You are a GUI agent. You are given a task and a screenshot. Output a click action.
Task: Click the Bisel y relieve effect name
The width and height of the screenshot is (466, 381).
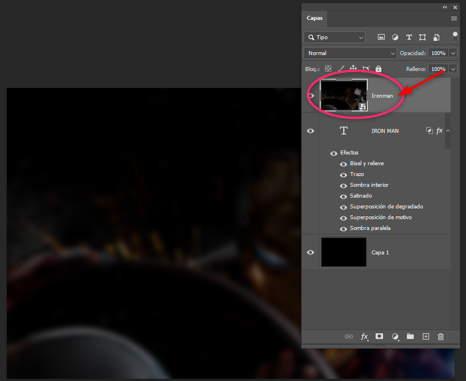coord(367,164)
